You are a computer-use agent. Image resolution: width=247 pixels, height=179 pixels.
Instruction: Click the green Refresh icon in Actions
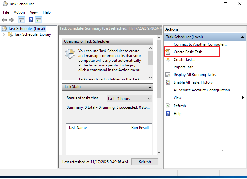168,106
